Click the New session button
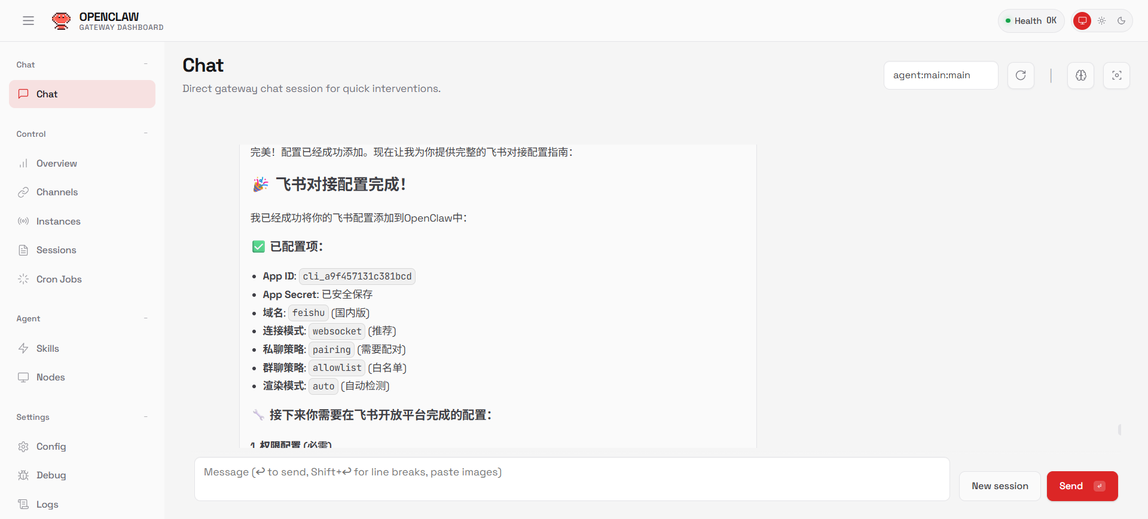The width and height of the screenshot is (1148, 519). tap(1000, 486)
